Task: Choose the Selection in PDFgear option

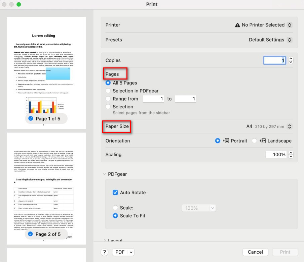Action: [108, 91]
